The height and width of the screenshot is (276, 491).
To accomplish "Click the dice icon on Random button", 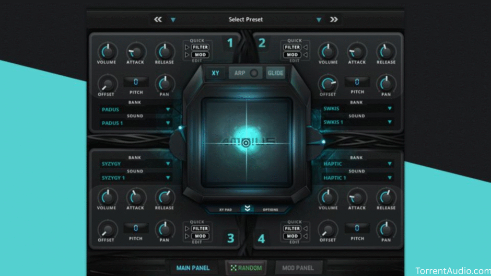I will 234,268.
